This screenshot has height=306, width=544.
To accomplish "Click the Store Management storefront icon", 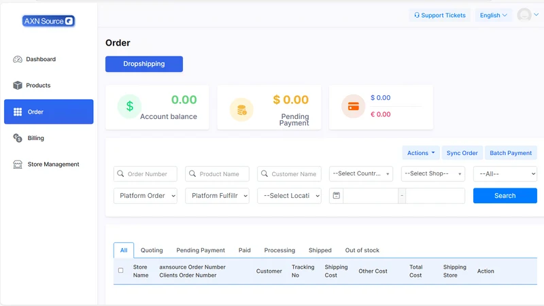I will point(18,165).
